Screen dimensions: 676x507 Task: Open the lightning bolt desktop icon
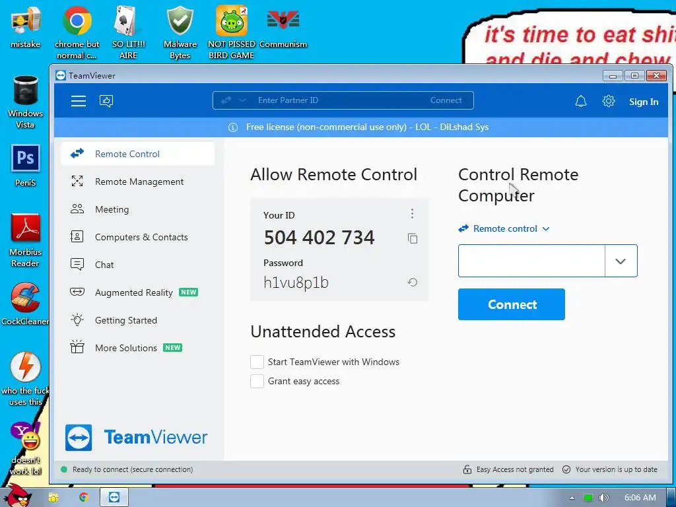click(26, 380)
